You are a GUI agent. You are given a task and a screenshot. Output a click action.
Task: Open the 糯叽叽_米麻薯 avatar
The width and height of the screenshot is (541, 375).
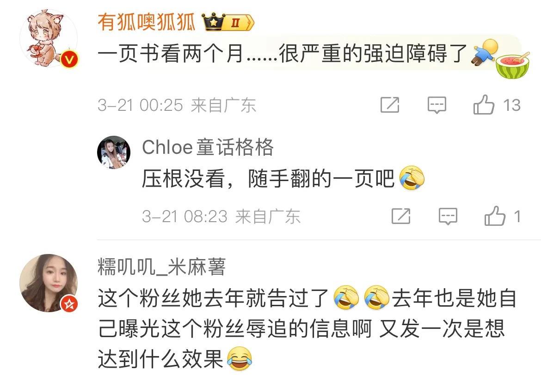coord(49,283)
